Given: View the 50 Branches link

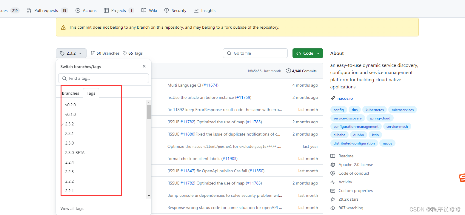Looking at the screenshot, I should point(105,53).
